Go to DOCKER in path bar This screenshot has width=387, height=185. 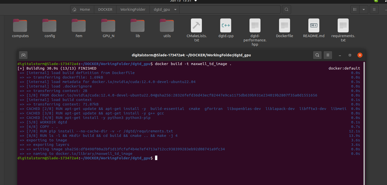click(105, 9)
